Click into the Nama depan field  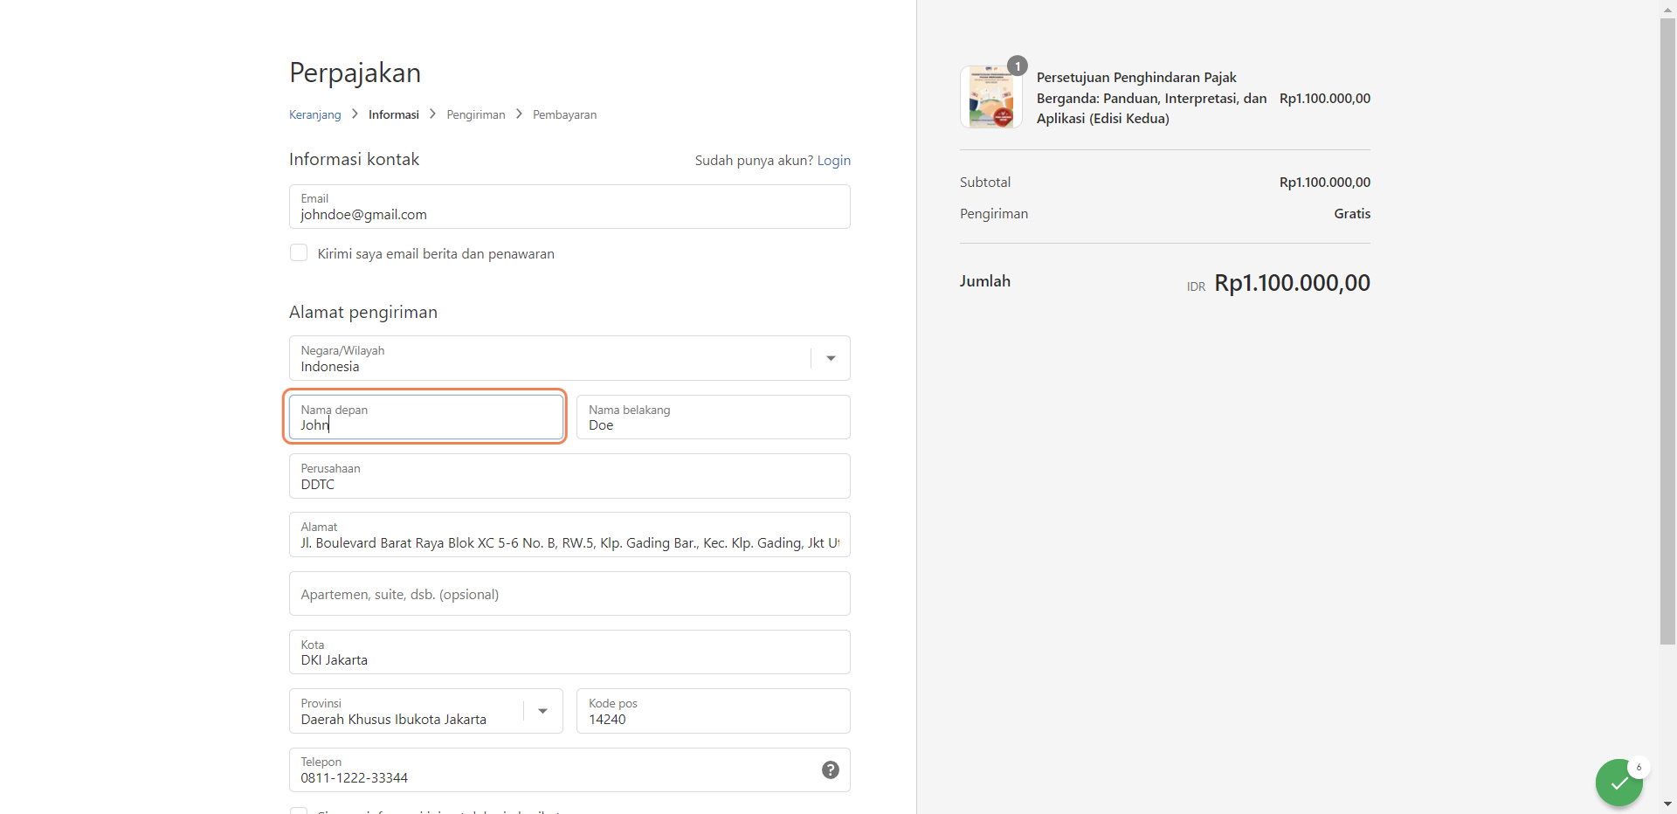(426, 417)
